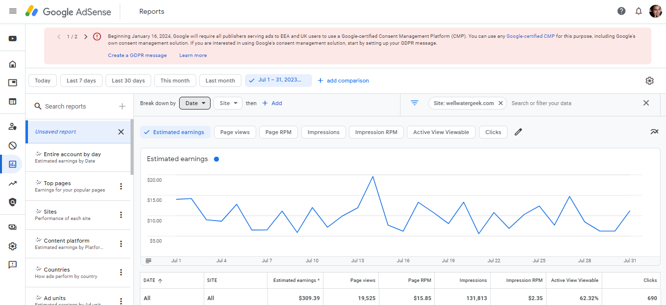666x305 pixels.
Task: Select the Last 30 days range
Action: pyautogui.click(x=128, y=81)
